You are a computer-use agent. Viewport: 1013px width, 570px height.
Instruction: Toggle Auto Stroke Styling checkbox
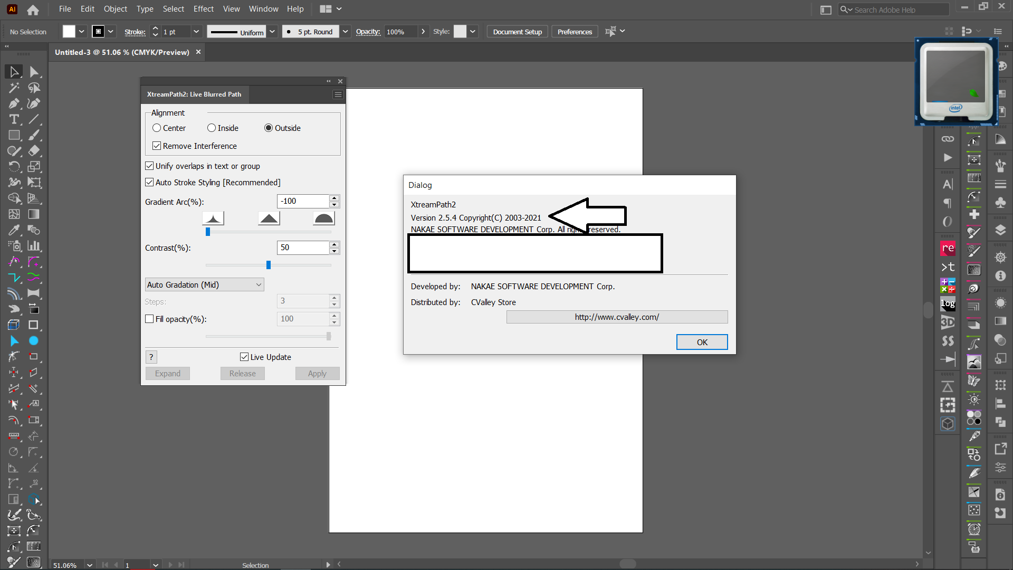[x=149, y=183]
